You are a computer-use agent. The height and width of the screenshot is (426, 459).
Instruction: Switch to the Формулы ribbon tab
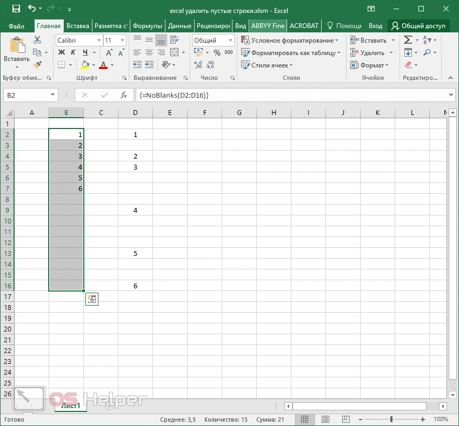click(147, 26)
